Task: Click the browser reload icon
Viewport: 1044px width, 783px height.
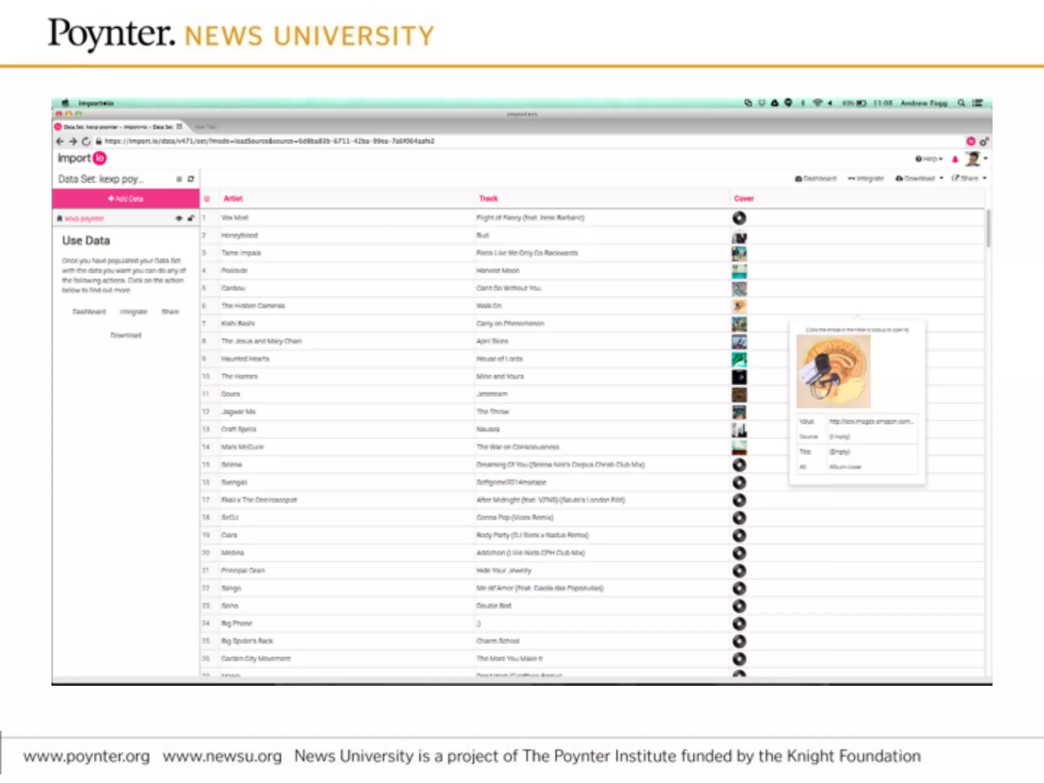Action: pyautogui.click(x=86, y=141)
